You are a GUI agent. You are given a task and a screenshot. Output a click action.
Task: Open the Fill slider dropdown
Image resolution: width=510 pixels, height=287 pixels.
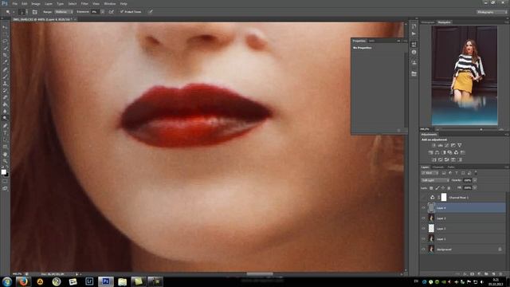(475, 188)
